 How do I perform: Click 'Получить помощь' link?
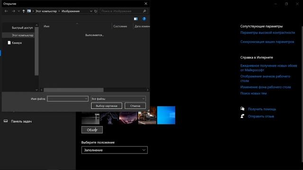coord(262,109)
